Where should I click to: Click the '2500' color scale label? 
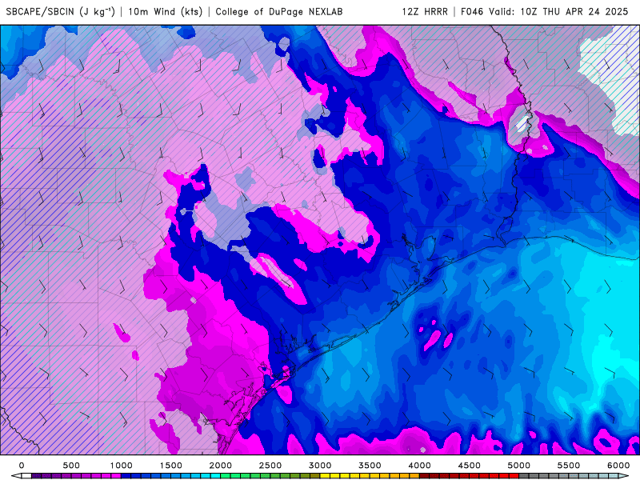pos(270,466)
